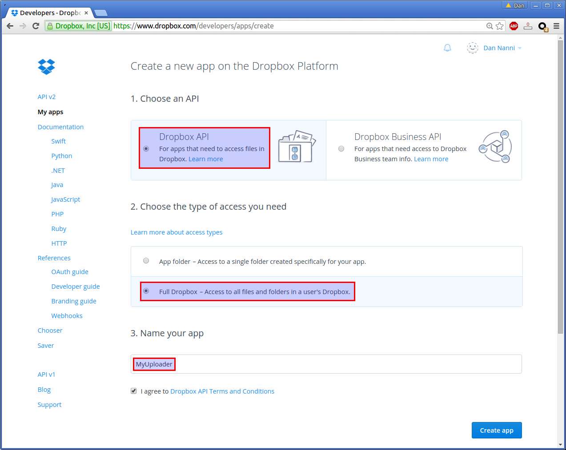Open the API v1 sidebar link
Screen dimensions: 566x450
(x=46, y=374)
